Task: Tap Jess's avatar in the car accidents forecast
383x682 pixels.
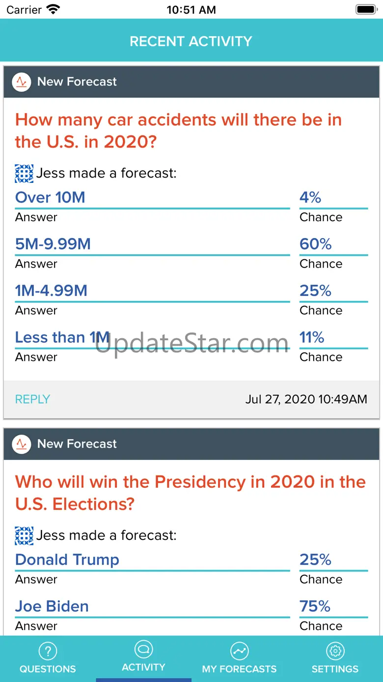Action: click(24, 174)
